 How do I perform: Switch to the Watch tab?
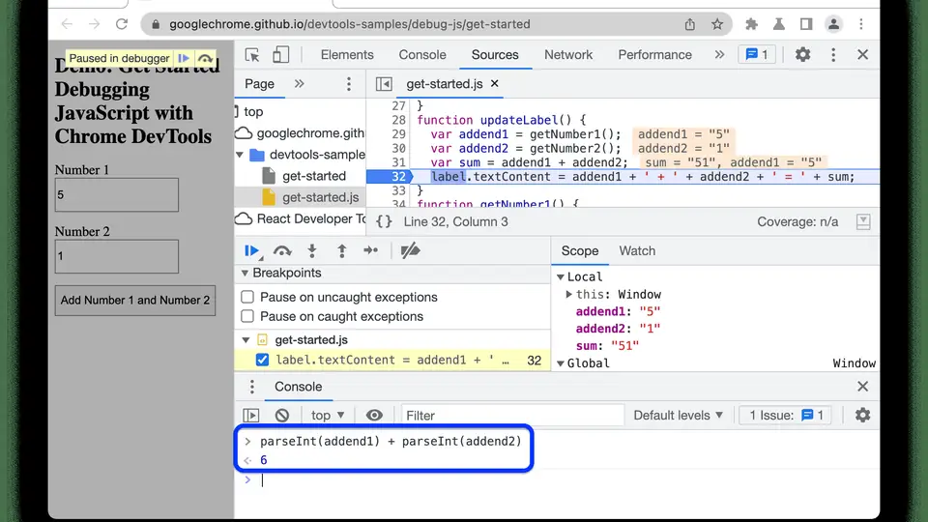tap(637, 251)
